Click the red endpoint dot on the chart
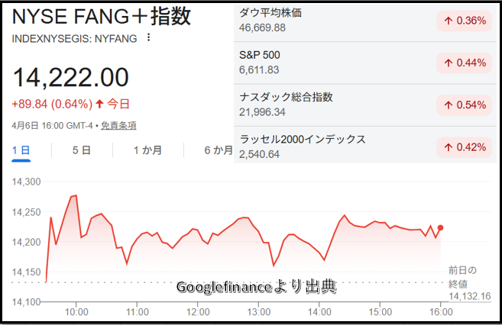 point(440,227)
